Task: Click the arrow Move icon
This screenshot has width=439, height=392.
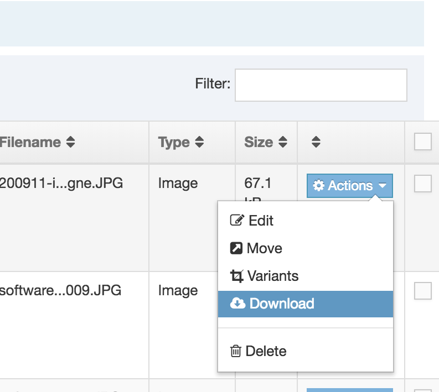Action: tap(236, 248)
